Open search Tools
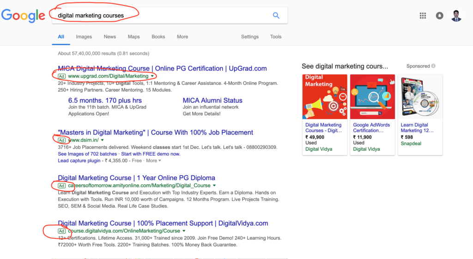 (x=276, y=37)
